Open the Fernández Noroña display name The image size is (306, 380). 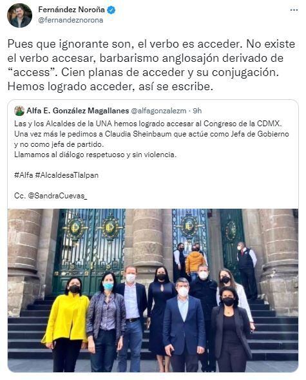(72, 10)
